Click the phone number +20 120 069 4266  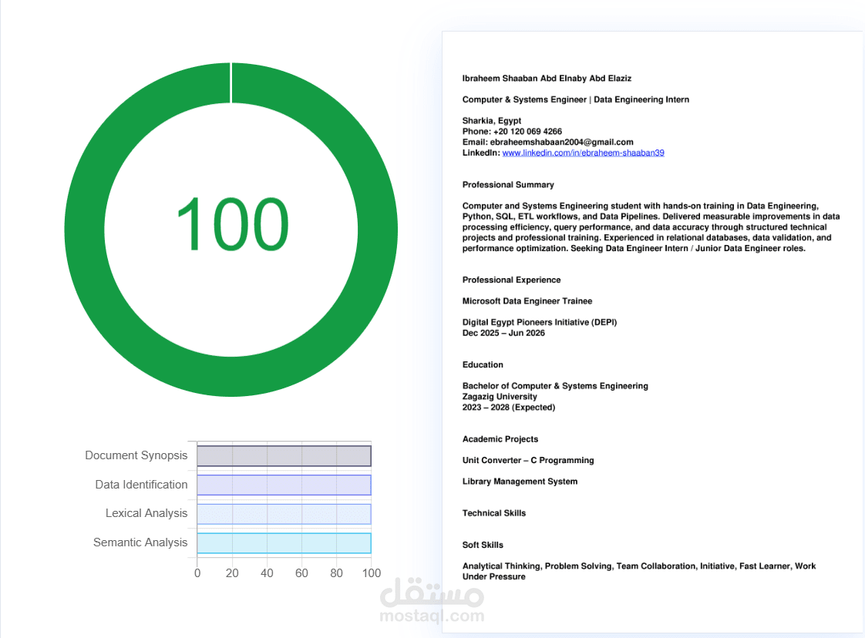coord(527,131)
